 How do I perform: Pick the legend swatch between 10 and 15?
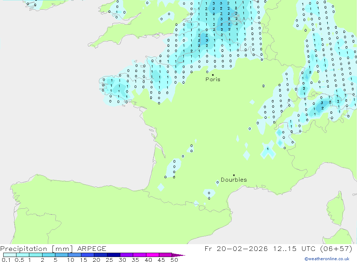point(75,255)
